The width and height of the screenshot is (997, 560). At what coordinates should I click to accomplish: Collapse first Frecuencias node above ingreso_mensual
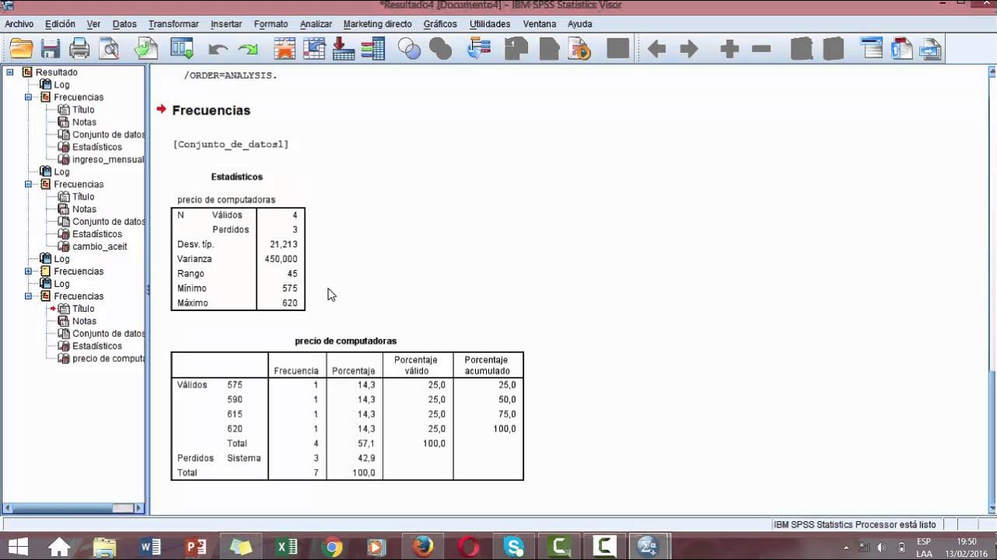pos(29,97)
